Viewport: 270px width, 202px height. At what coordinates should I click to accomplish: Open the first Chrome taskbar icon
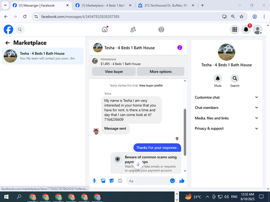point(32,197)
